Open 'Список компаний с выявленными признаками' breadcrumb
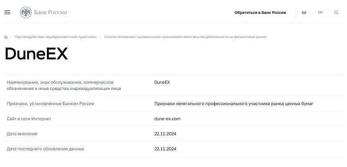Image resolution: width=347 pixels, height=167 pixels. point(185,37)
